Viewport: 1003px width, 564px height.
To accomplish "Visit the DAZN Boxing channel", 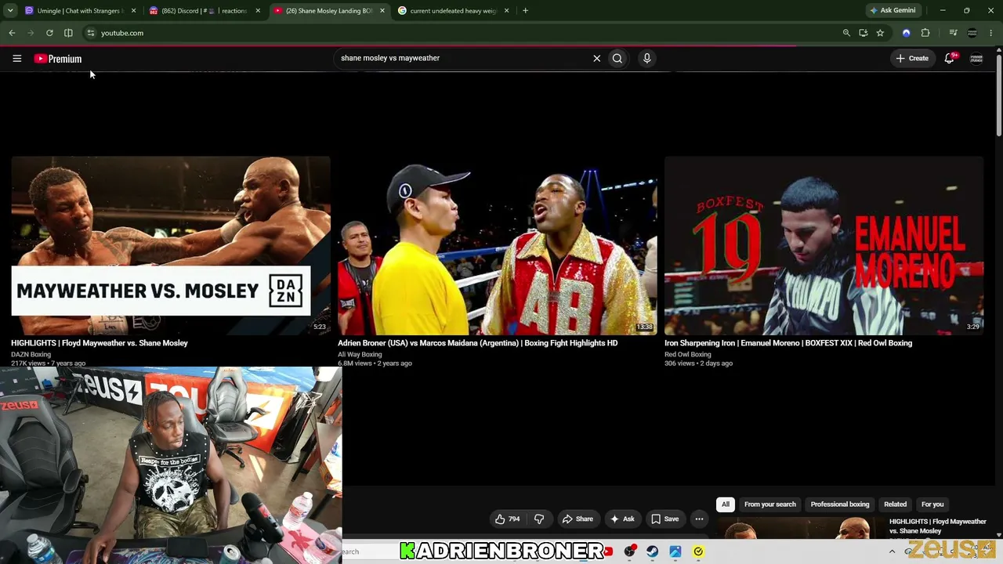I will [31, 354].
